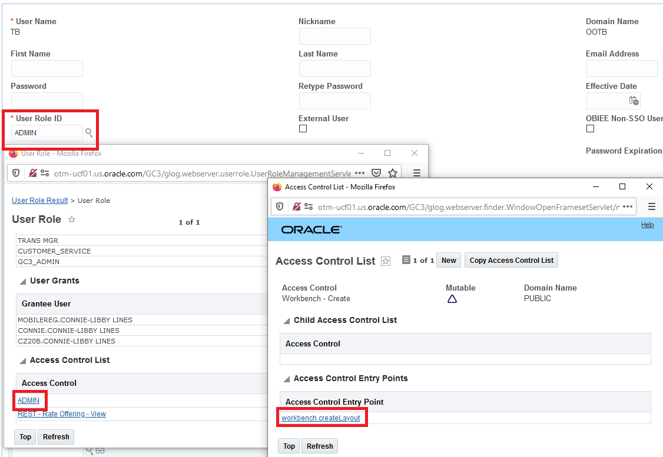
Task: Shield tracking icon in User Role window
Action: click(x=16, y=173)
